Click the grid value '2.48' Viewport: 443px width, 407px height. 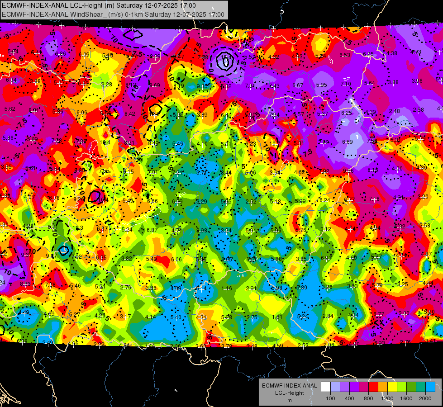395,111
